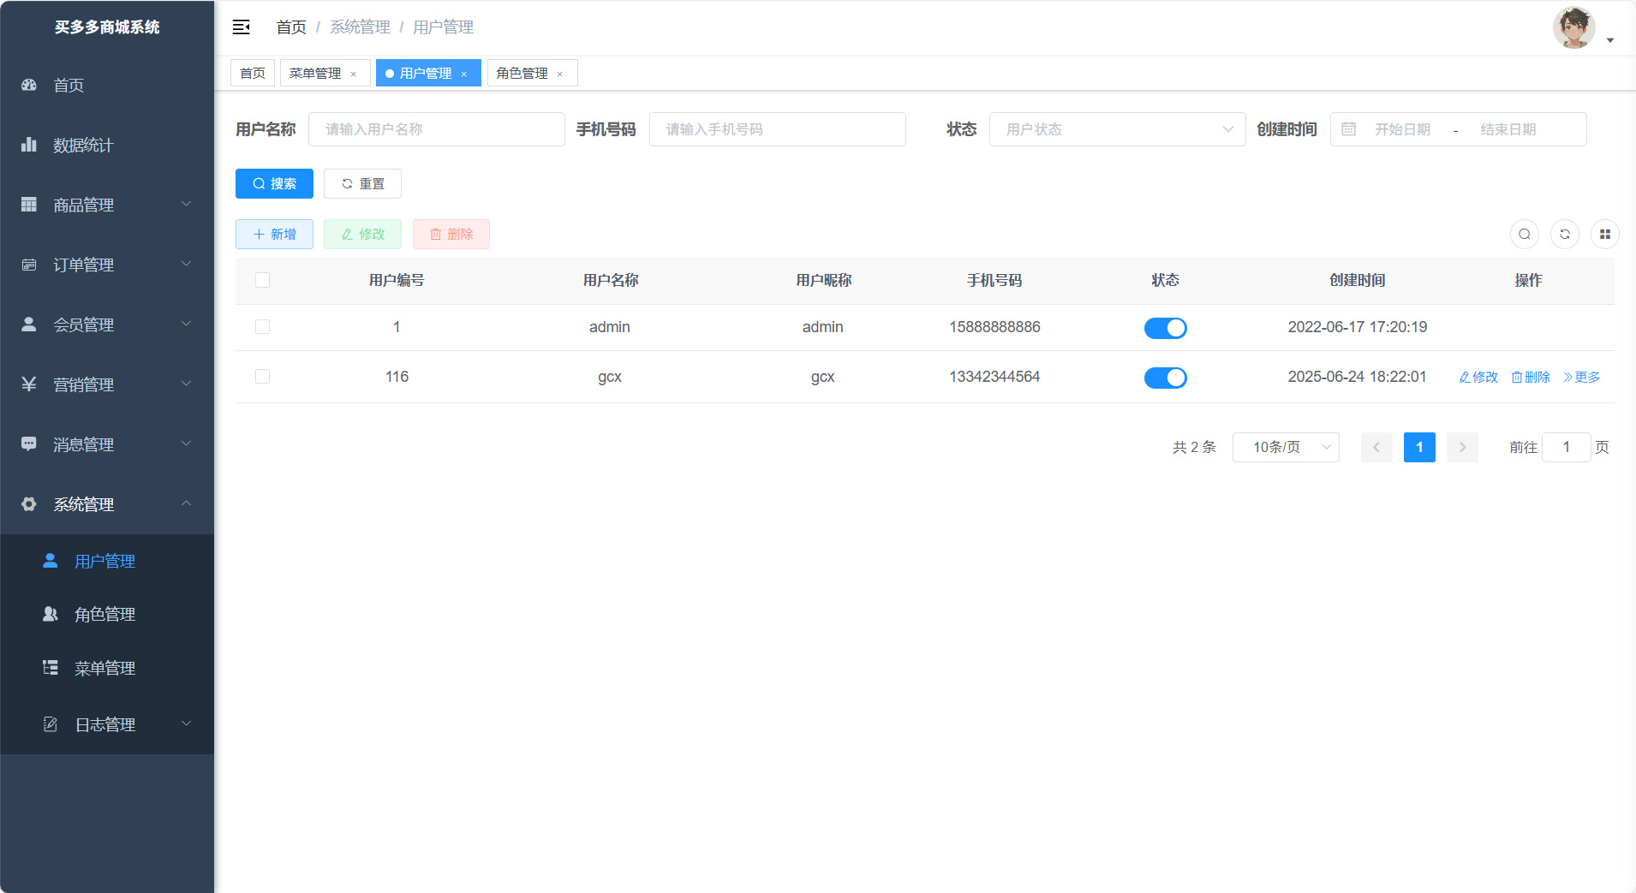Toggle search bar visibility icon
1636x893 pixels.
point(1524,235)
